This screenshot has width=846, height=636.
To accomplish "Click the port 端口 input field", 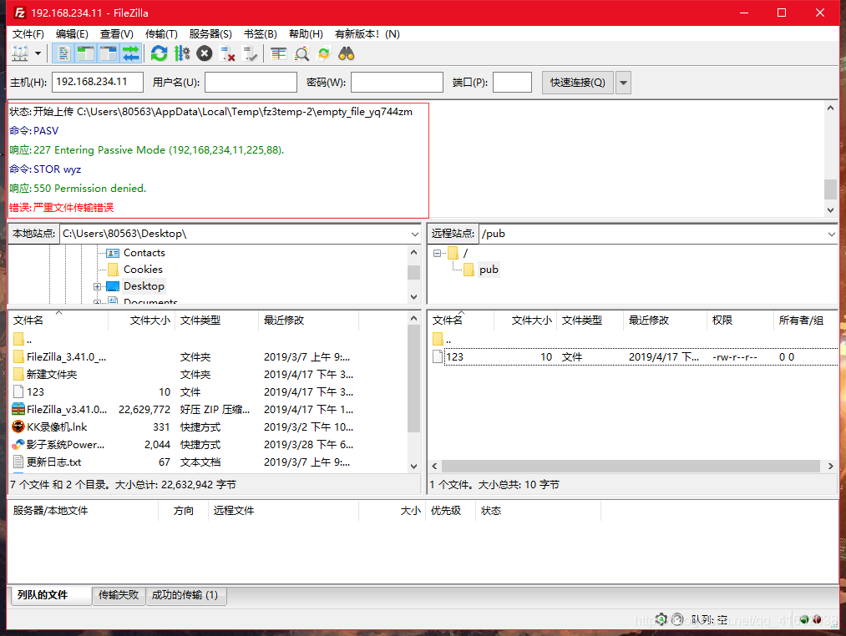I will (x=513, y=82).
